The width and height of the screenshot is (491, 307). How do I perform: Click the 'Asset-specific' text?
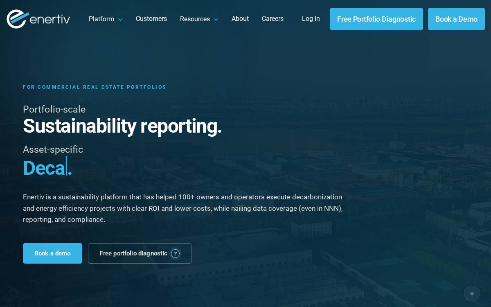coord(53,149)
